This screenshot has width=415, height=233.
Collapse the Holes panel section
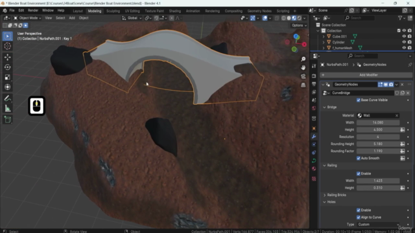[324, 202]
